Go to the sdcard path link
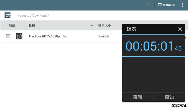This screenshot has height=108, width=188. click(25, 16)
